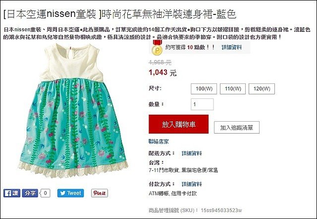The width and height of the screenshot is (317, 219).
Task: Share the product via Facebook 分享 button
Action: (x=30, y=193)
